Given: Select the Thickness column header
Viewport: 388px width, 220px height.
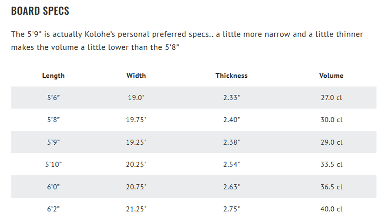Looking at the screenshot, I should (x=231, y=76).
